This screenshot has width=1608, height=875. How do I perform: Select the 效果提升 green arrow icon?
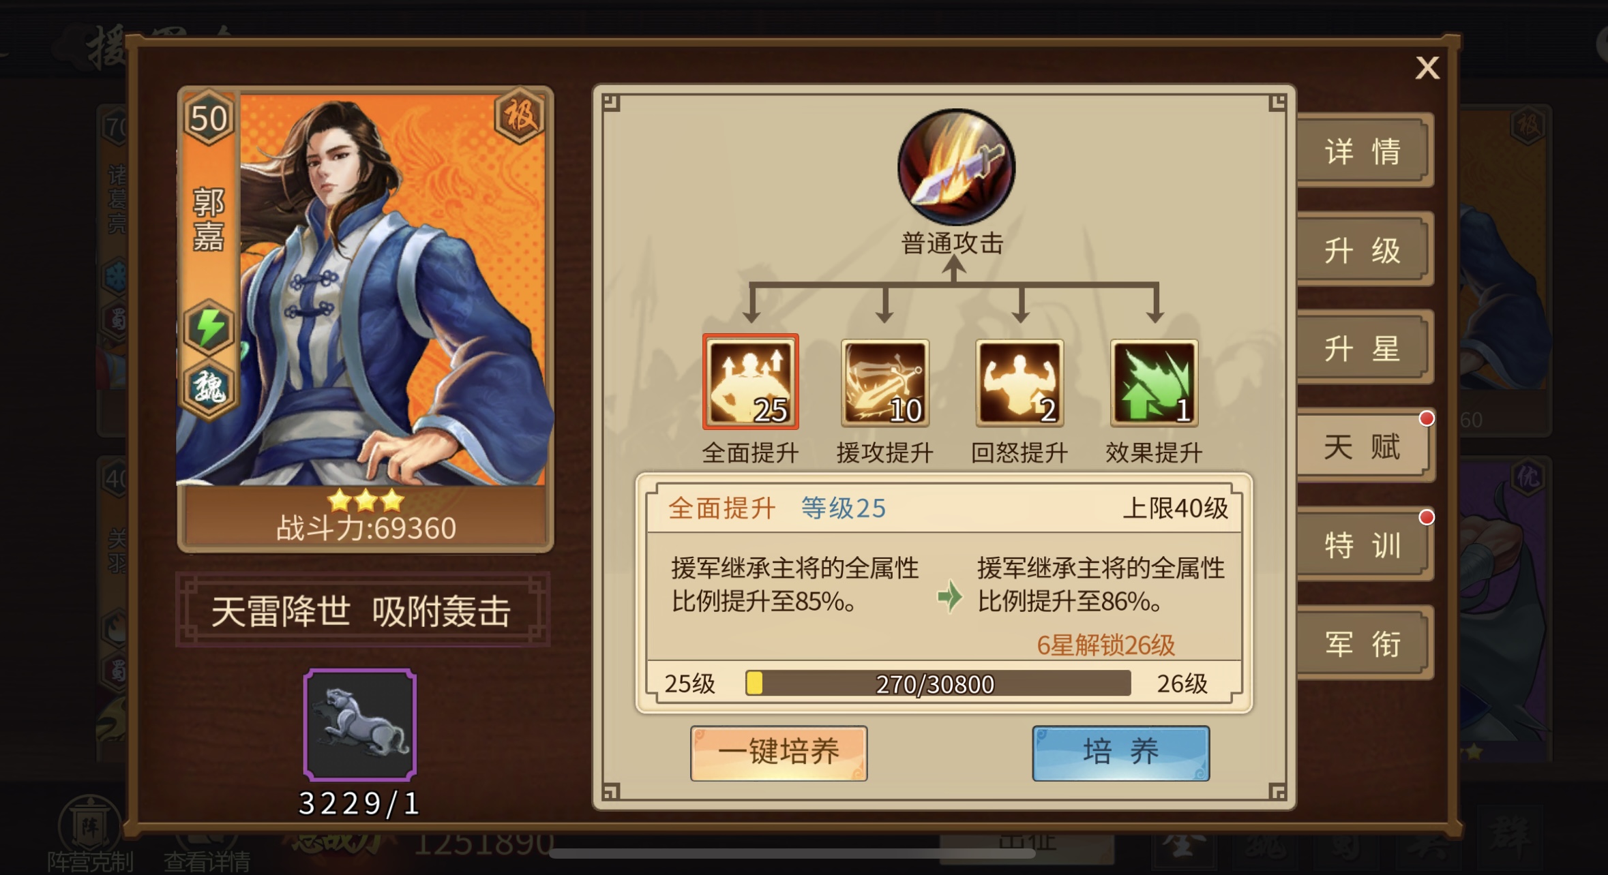tap(1154, 383)
